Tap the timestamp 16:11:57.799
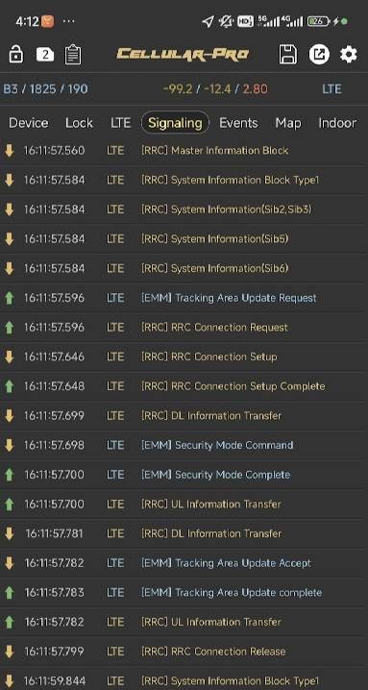 pos(54,652)
